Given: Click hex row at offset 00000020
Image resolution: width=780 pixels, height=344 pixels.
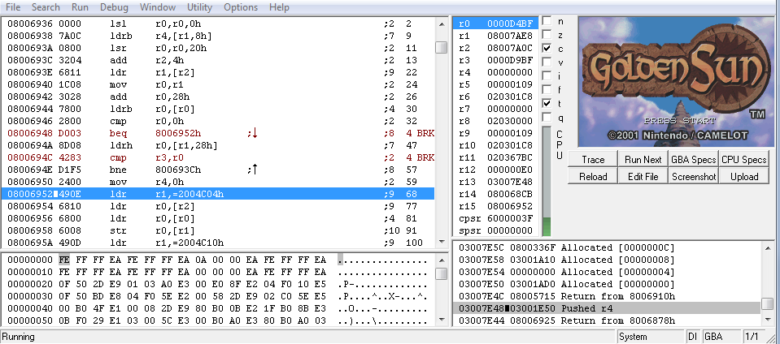Looking at the screenshot, I should (x=218, y=284).
